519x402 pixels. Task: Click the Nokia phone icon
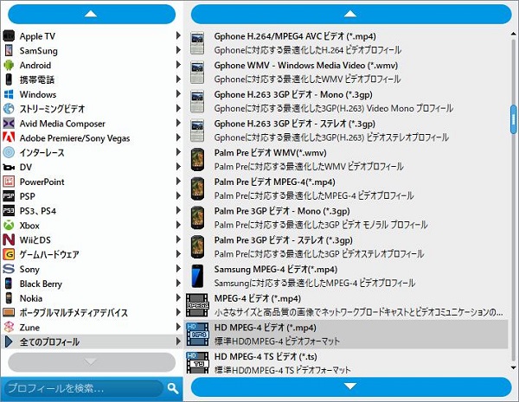(x=9, y=297)
